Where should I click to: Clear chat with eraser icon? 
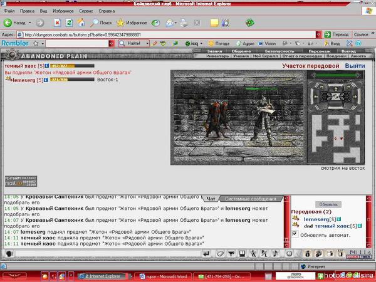coord(220,253)
